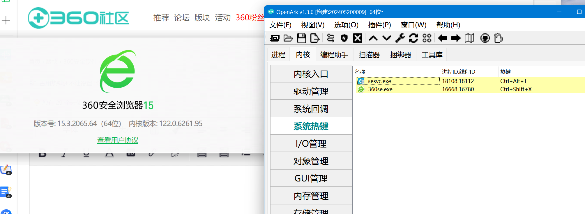
Task: Open 查看用户协议 link in 360 browser dialog
Action: pyautogui.click(x=118, y=140)
